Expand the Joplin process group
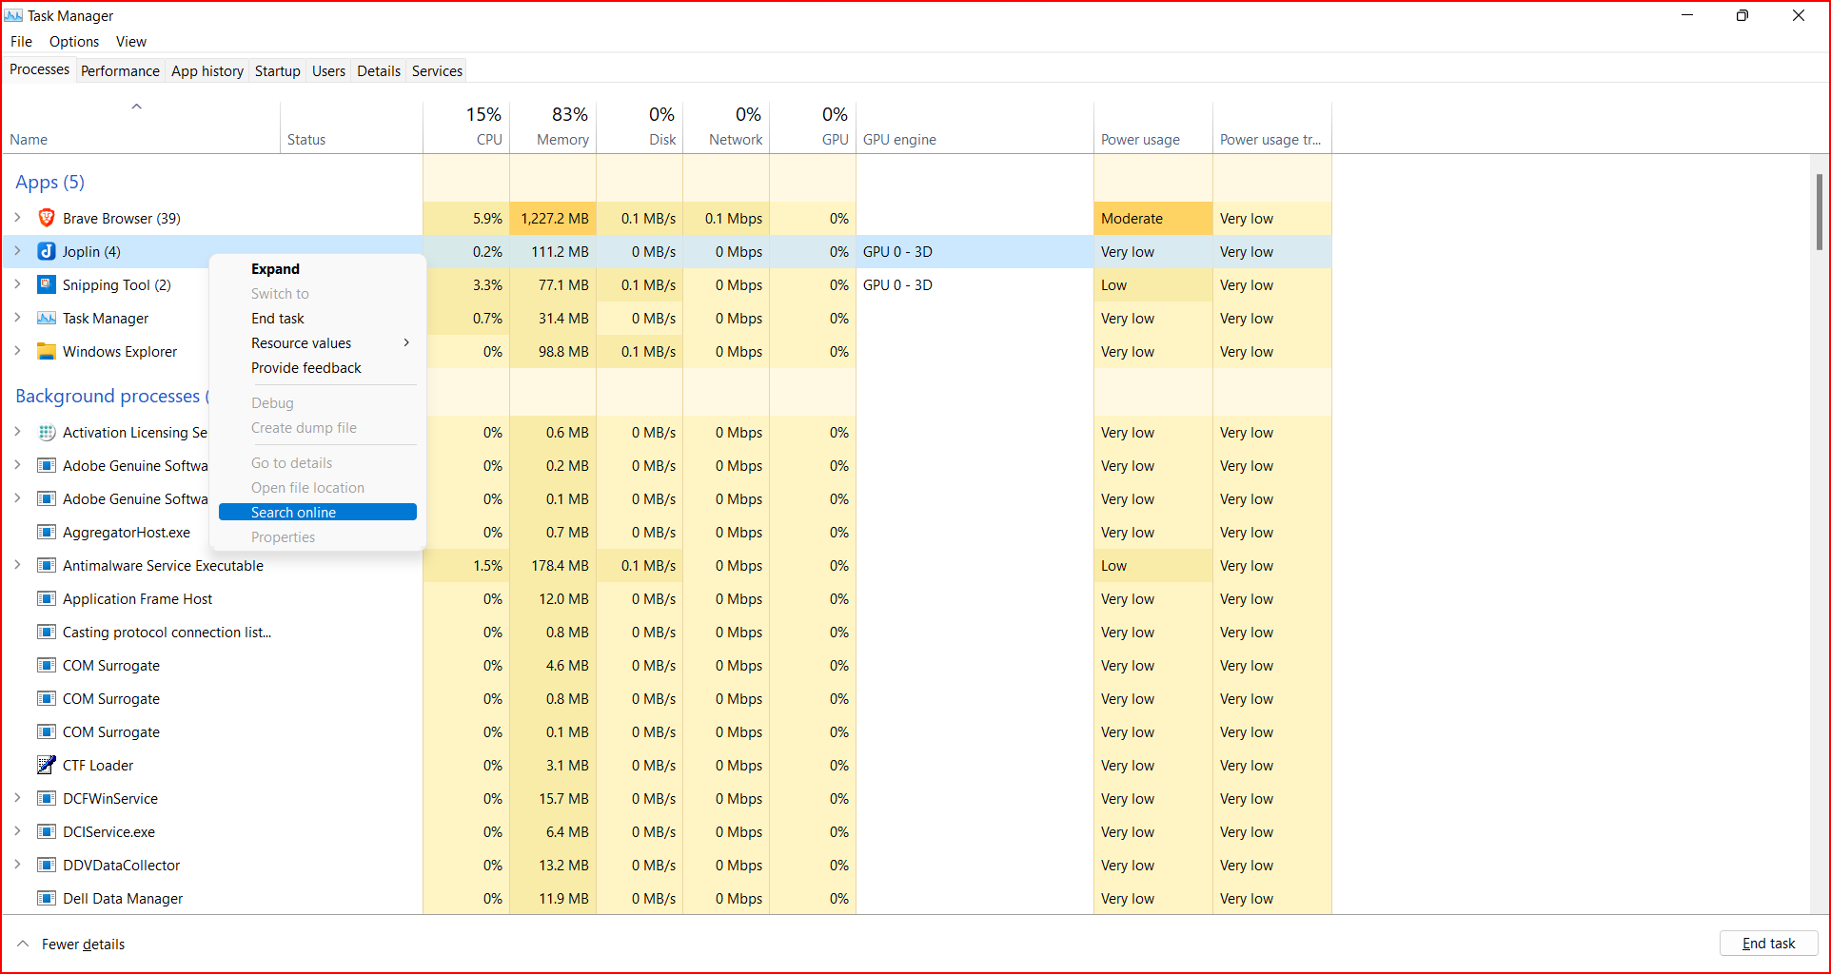Image resolution: width=1831 pixels, height=974 pixels. [x=17, y=251]
